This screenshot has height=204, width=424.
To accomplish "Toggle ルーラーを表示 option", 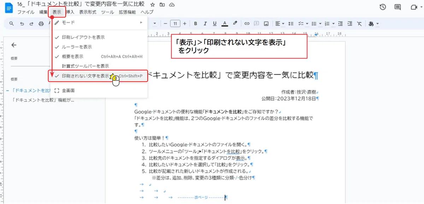I will tap(77, 47).
